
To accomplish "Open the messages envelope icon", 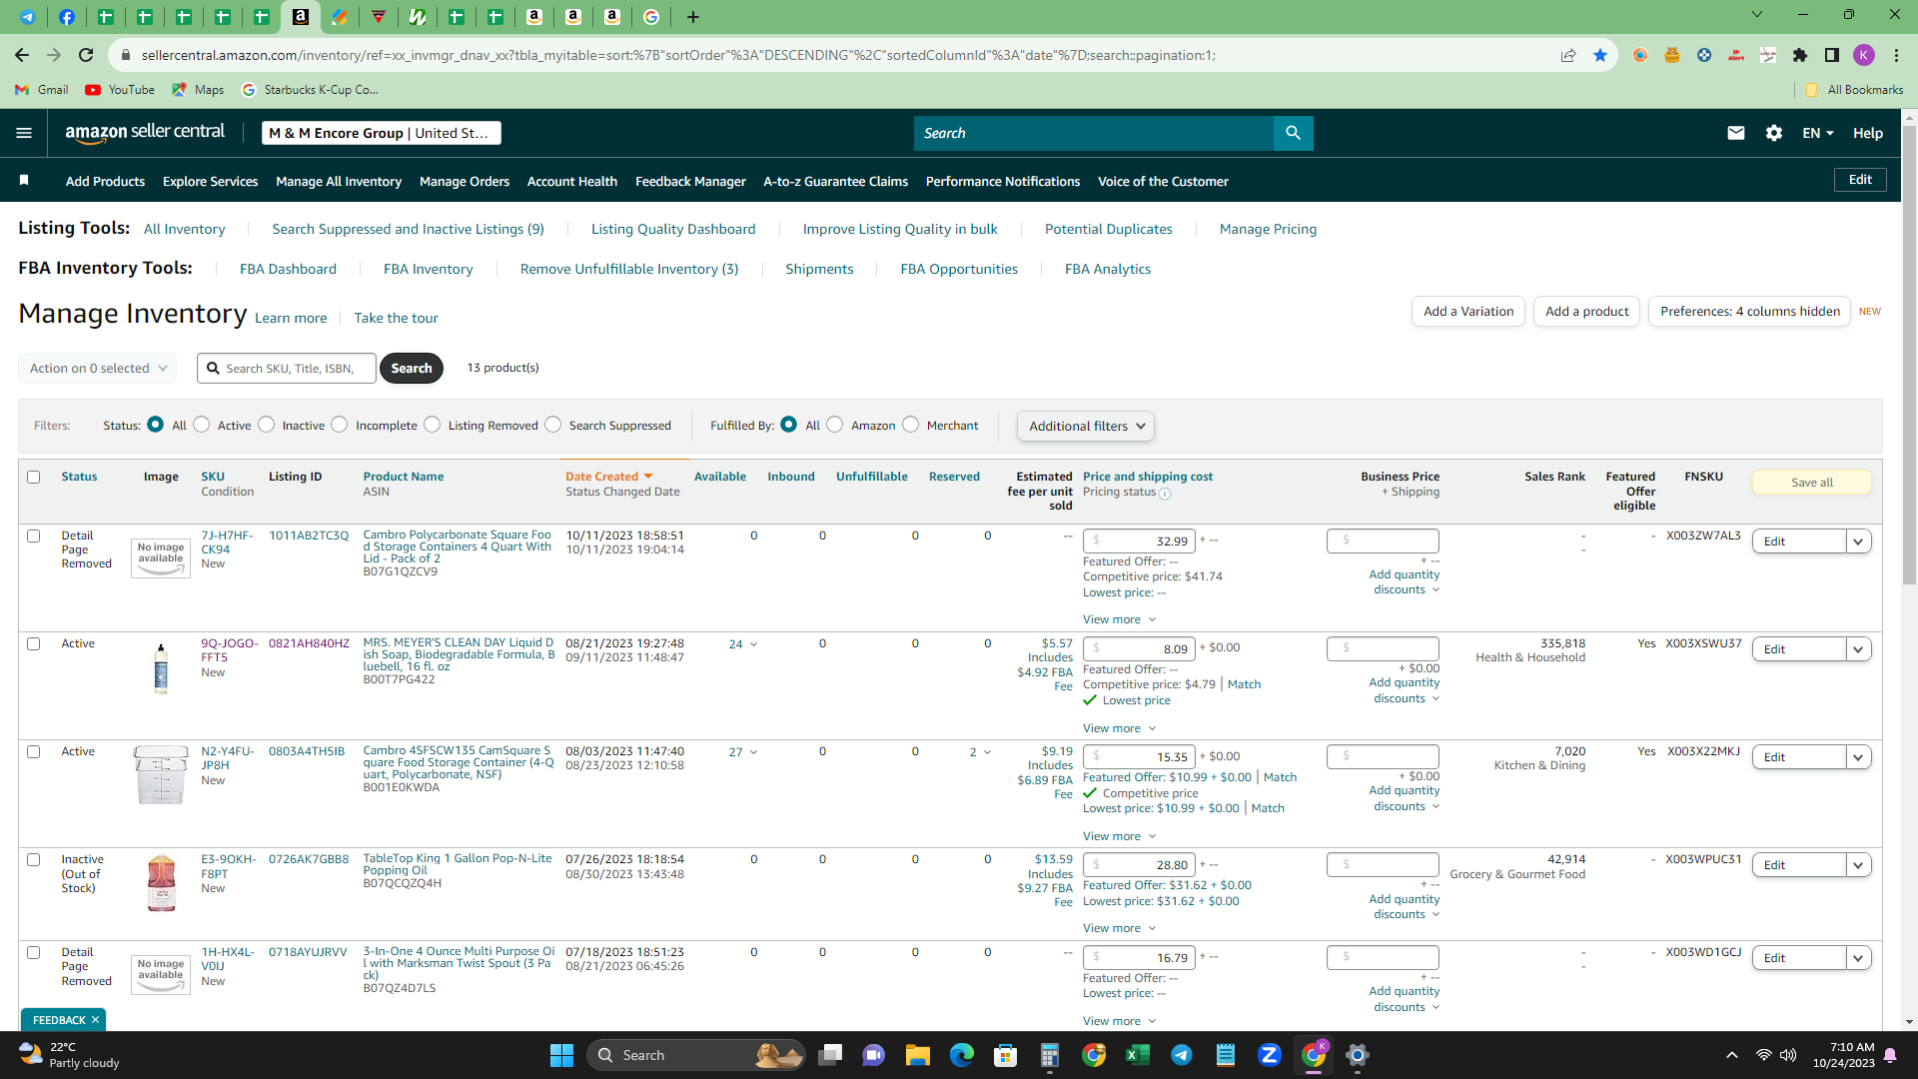I will pos(1736,133).
